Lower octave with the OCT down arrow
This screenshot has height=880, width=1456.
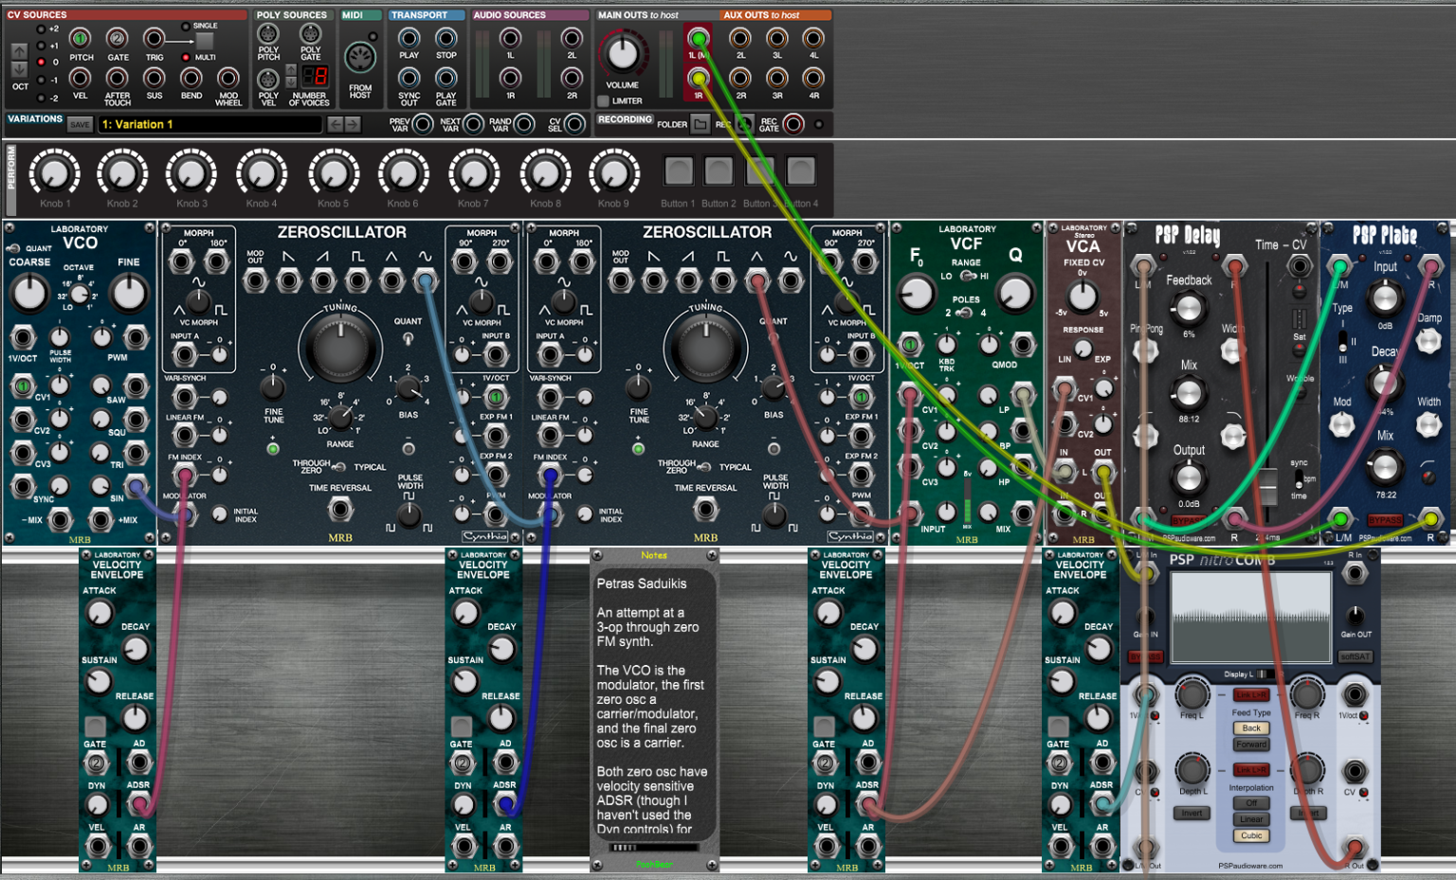click(19, 69)
